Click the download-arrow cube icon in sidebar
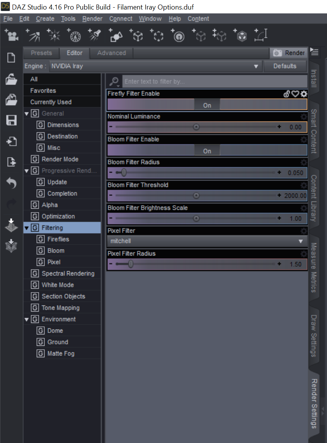The height and width of the screenshot is (443, 327). [11, 246]
